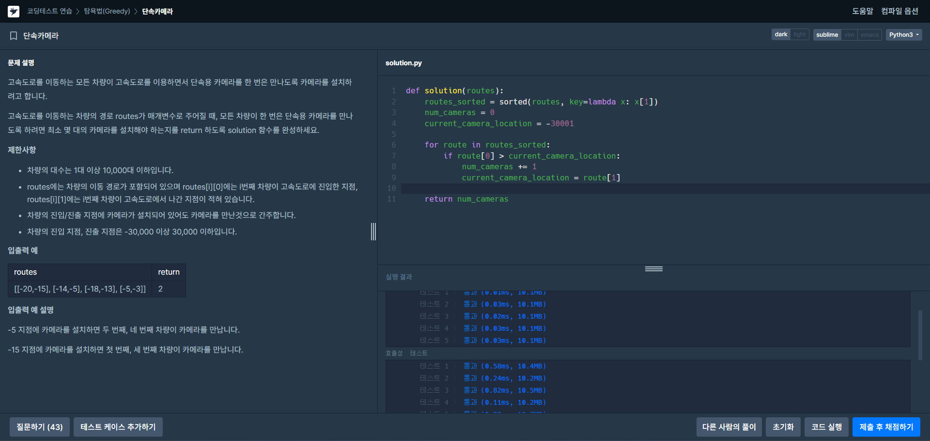The image size is (930, 441).
Task: Switch to light theme
Action: (800, 35)
